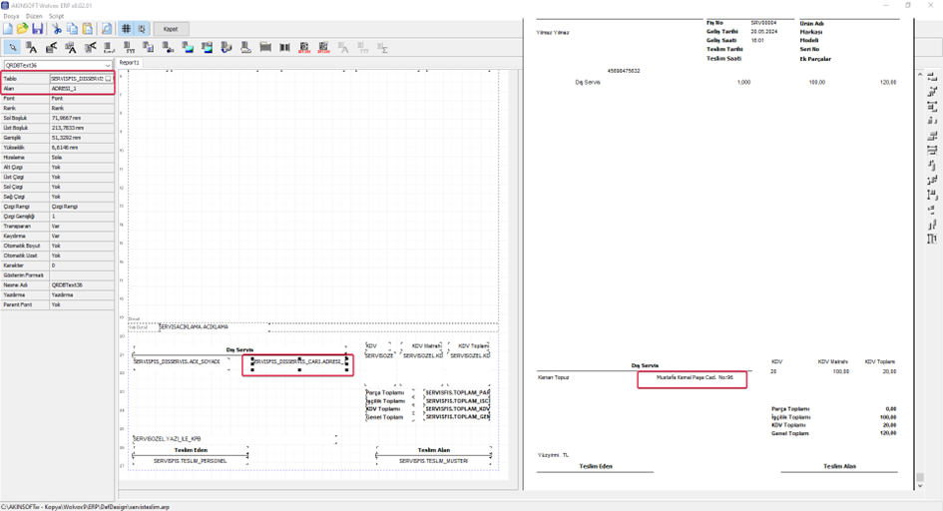Open print preview magnifier icon

coord(107,29)
